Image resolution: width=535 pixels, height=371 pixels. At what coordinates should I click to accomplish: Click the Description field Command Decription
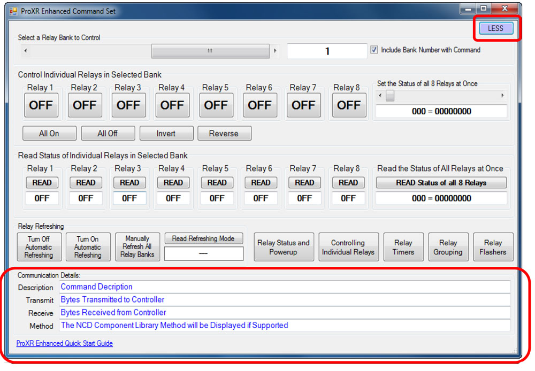(x=285, y=287)
